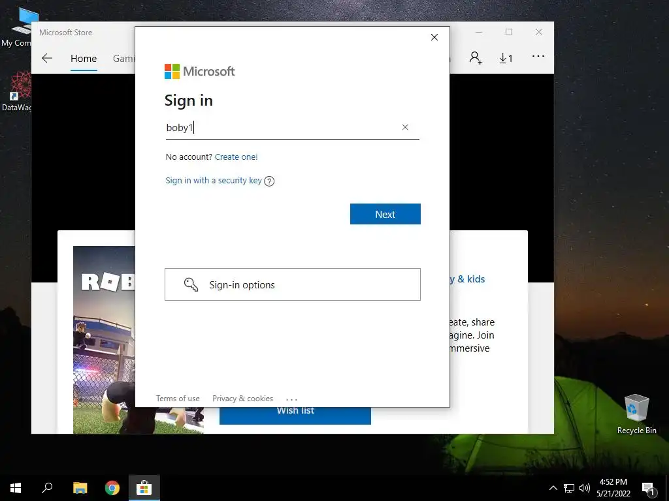Launch Google Chrome from taskbar
This screenshot has height=501, width=669.
point(112,488)
